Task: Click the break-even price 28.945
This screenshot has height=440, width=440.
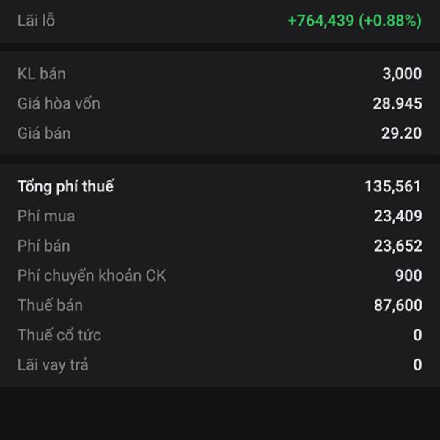Action: (x=397, y=103)
